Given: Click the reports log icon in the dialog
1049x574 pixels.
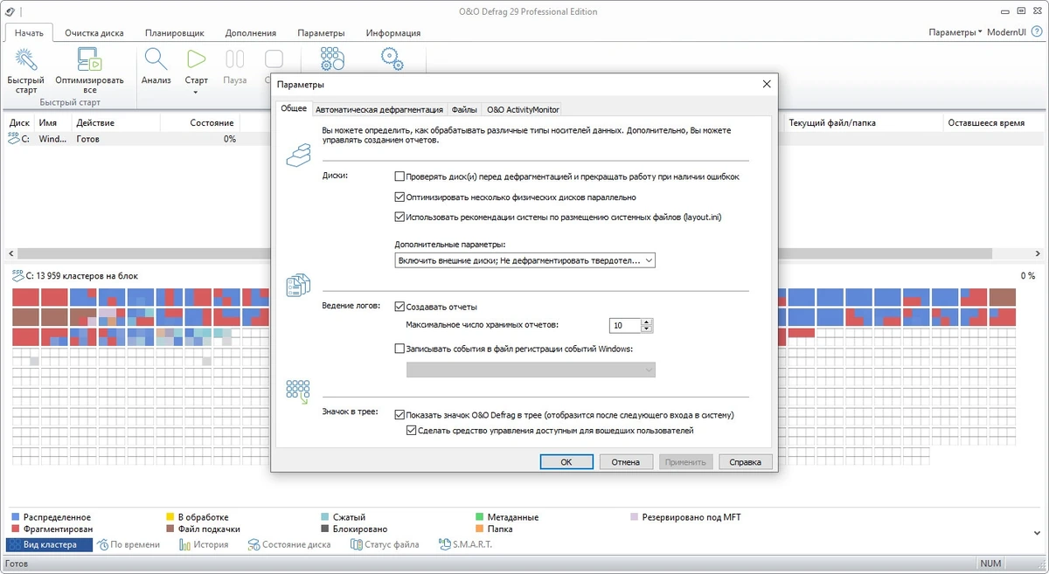Looking at the screenshot, I should click(x=298, y=286).
